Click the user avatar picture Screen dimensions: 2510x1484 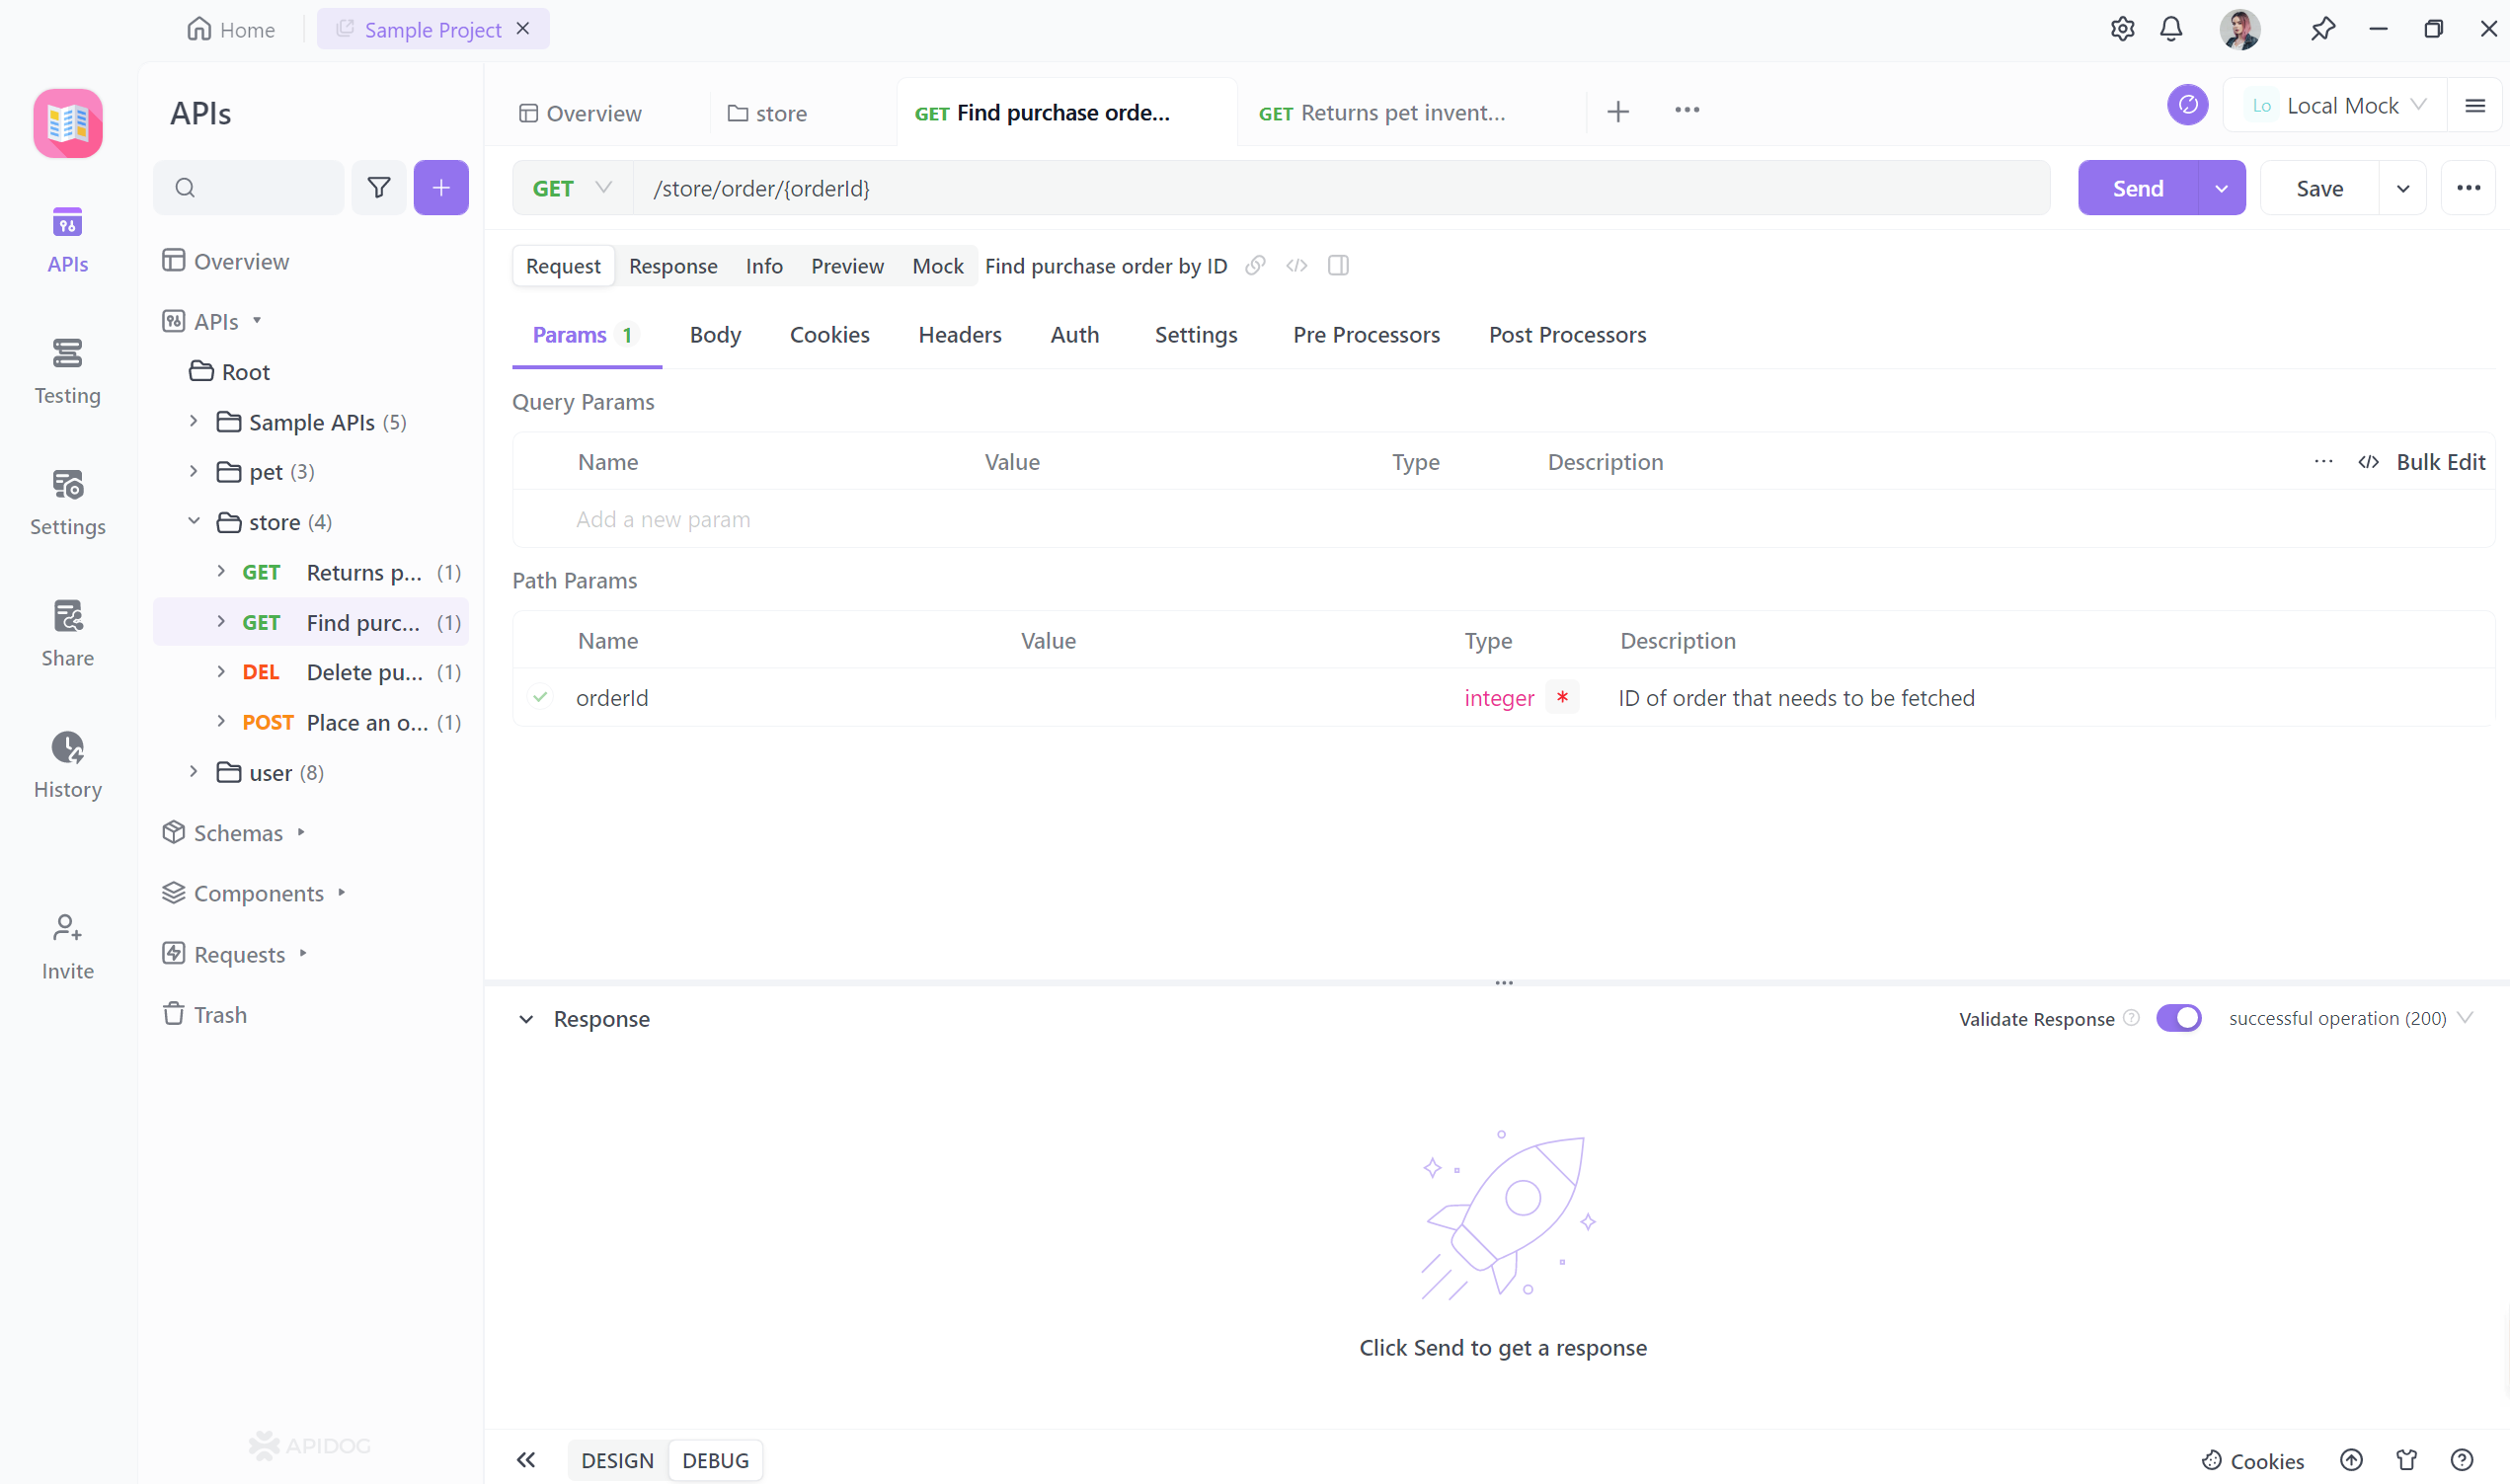pos(2239,29)
